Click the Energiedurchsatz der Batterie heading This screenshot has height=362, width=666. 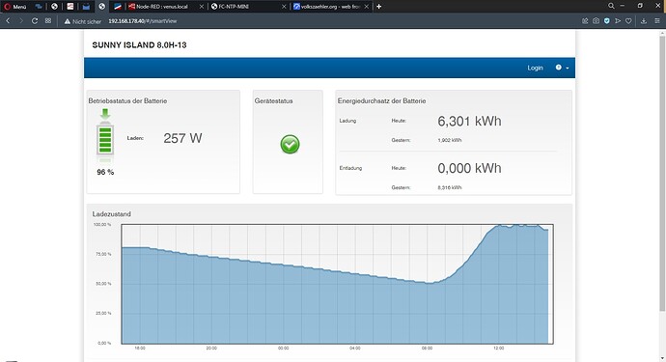point(381,101)
